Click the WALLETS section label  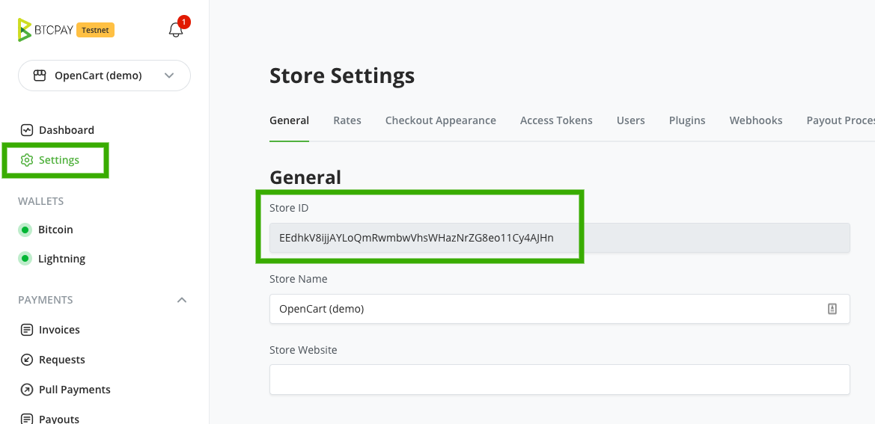coord(40,201)
